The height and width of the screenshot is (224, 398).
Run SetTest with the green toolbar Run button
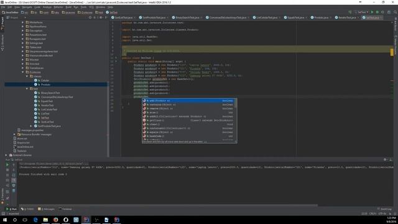point(372,12)
